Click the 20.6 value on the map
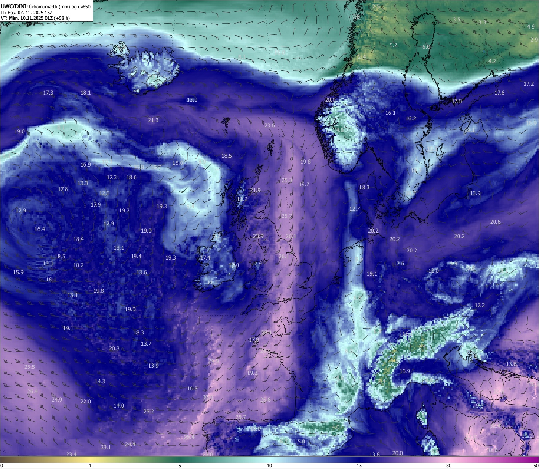Viewport: 539px width, 469px height. pyautogui.click(x=495, y=222)
